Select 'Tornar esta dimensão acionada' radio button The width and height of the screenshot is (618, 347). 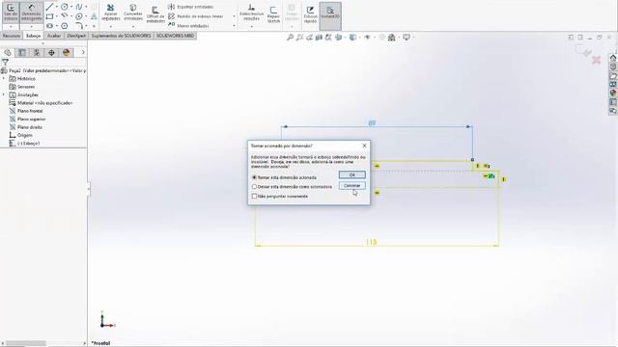click(x=254, y=177)
